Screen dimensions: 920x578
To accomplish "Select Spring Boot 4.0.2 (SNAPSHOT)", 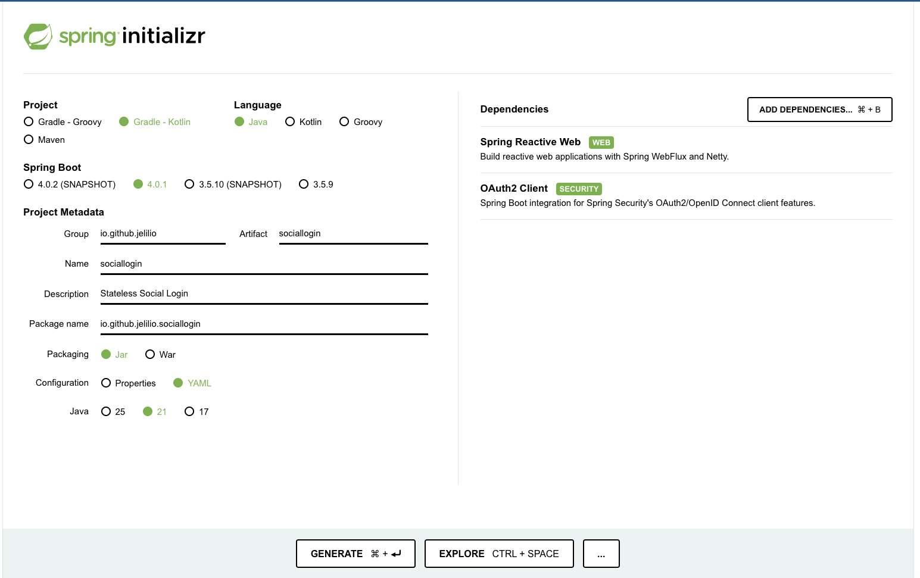I will (70, 185).
